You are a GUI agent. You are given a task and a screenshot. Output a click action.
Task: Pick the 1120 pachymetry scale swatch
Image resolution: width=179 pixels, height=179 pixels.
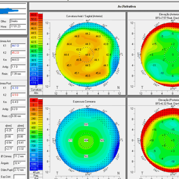(33, 168)
